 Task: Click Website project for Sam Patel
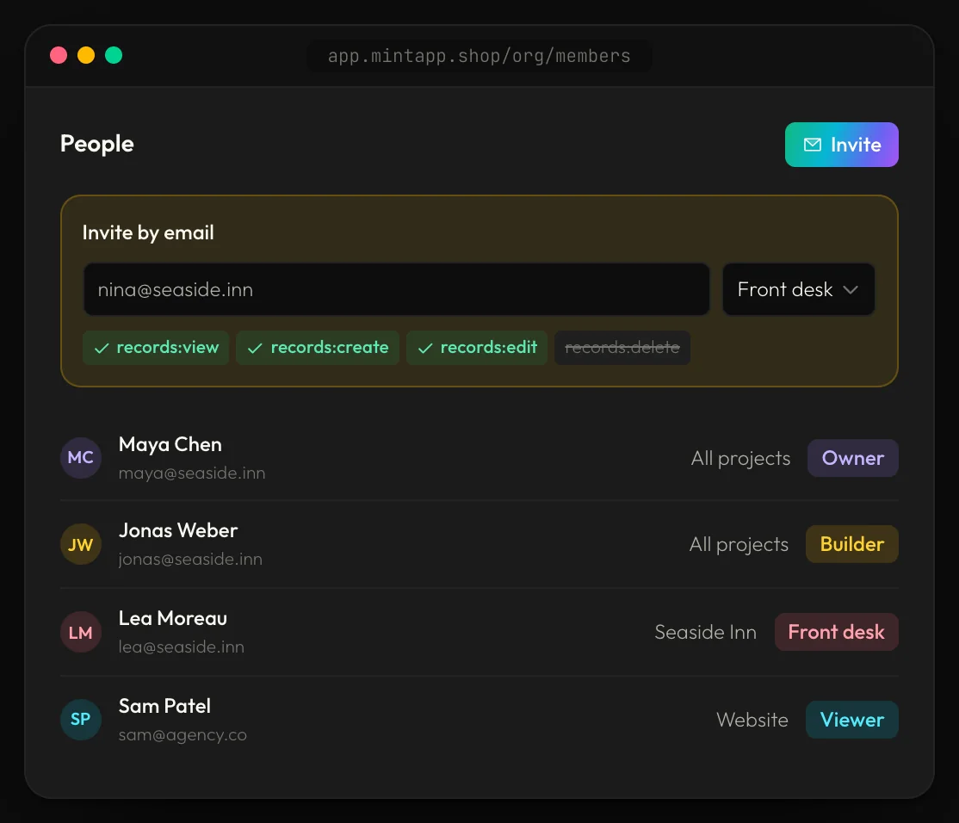(x=752, y=721)
